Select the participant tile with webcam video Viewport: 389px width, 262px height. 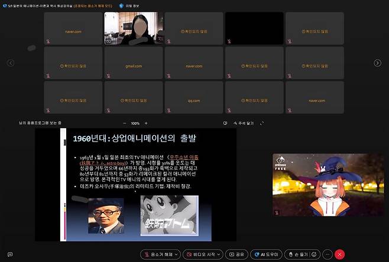(134, 28)
